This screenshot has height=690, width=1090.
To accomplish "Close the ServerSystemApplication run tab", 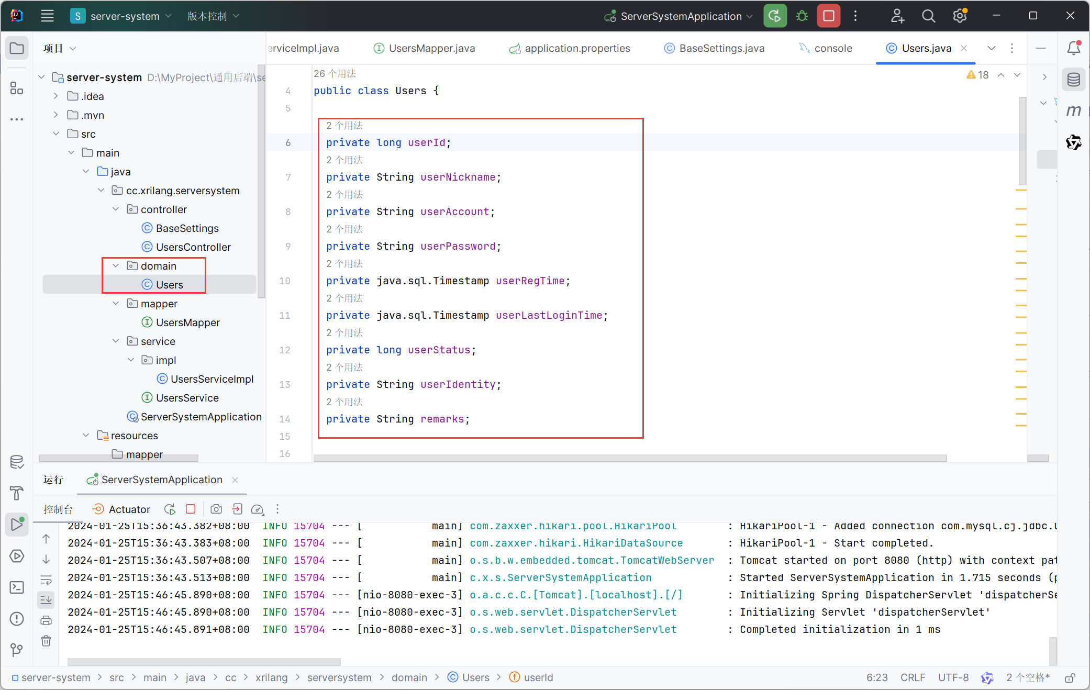I will pyautogui.click(x=235, y=480).
